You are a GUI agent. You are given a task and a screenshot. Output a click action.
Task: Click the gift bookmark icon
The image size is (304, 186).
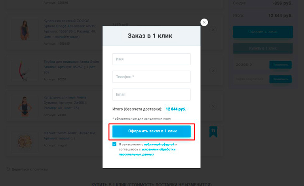click(x=213, y=132)
